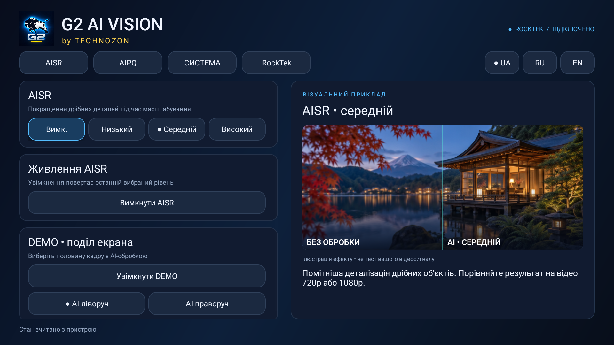Click the БЕЗ ОБРОБКИ label on preview
The image size is (614, 345).
333,242
